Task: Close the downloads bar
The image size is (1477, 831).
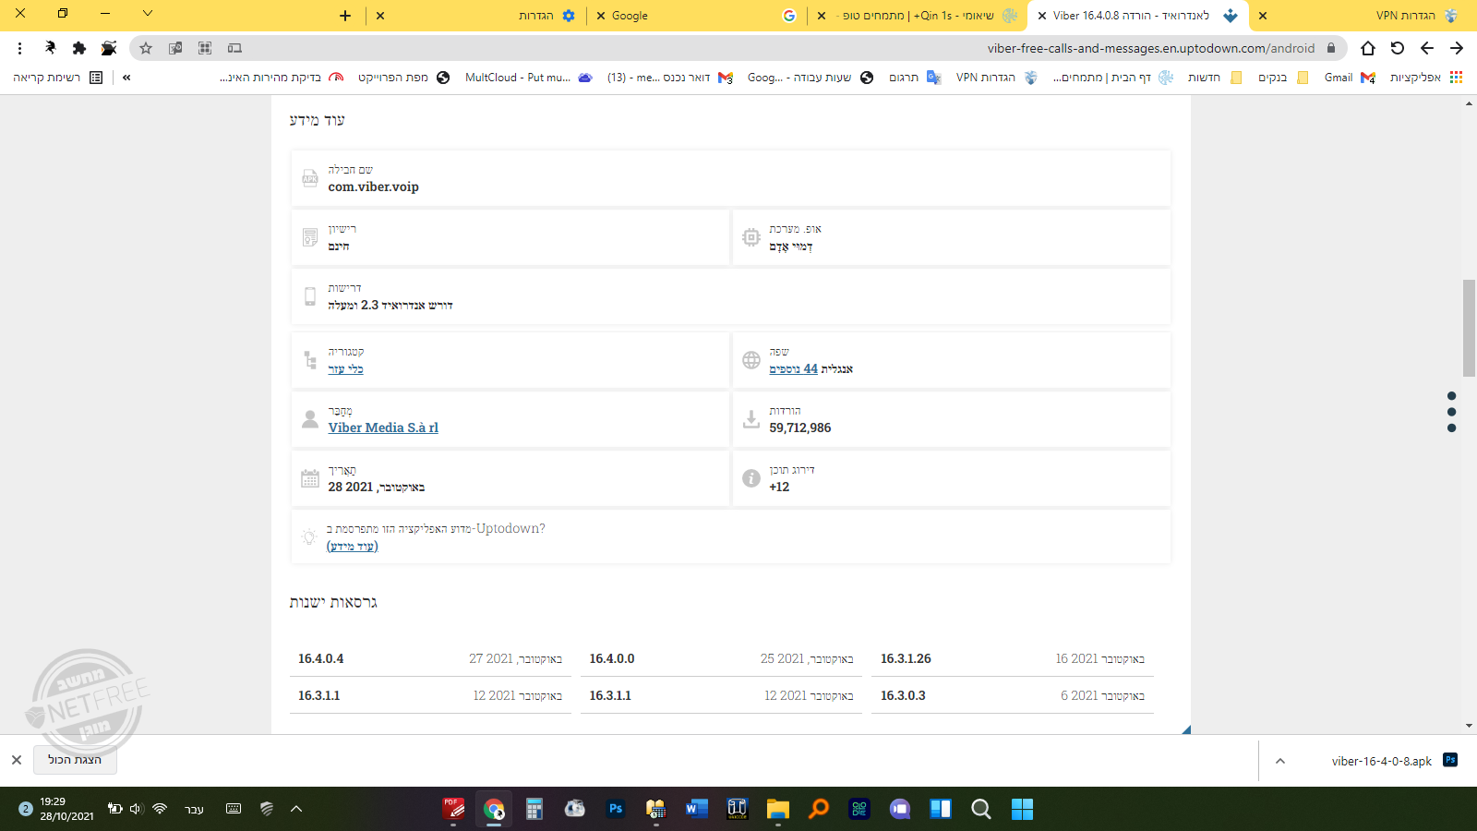Action: 17,760
